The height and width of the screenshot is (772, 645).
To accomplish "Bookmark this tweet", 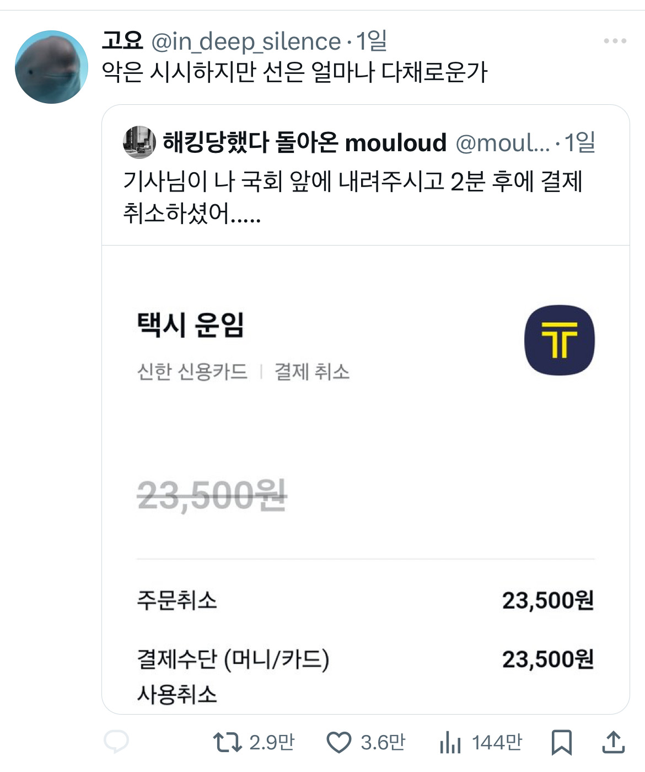I will click(561, 742).
